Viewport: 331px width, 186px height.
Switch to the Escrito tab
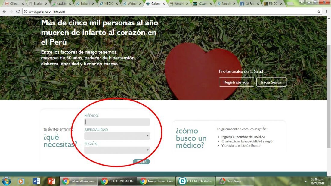tap(38, 4)
